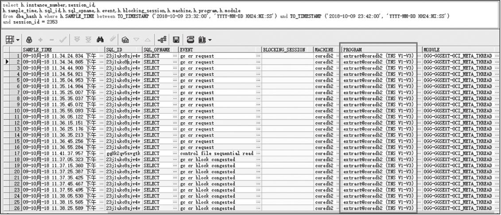Click ellipsis button in row 4 SQL_OPNAME cell
Viewport: 501px width, 215px height.
click(175, 74)
